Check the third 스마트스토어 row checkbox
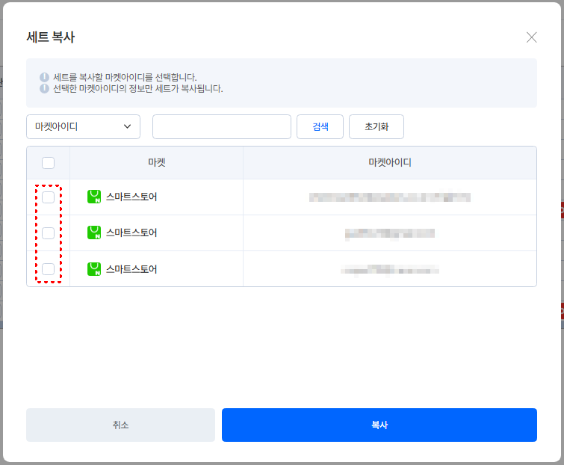The image size is (564, 465). (x=49, y=269)
